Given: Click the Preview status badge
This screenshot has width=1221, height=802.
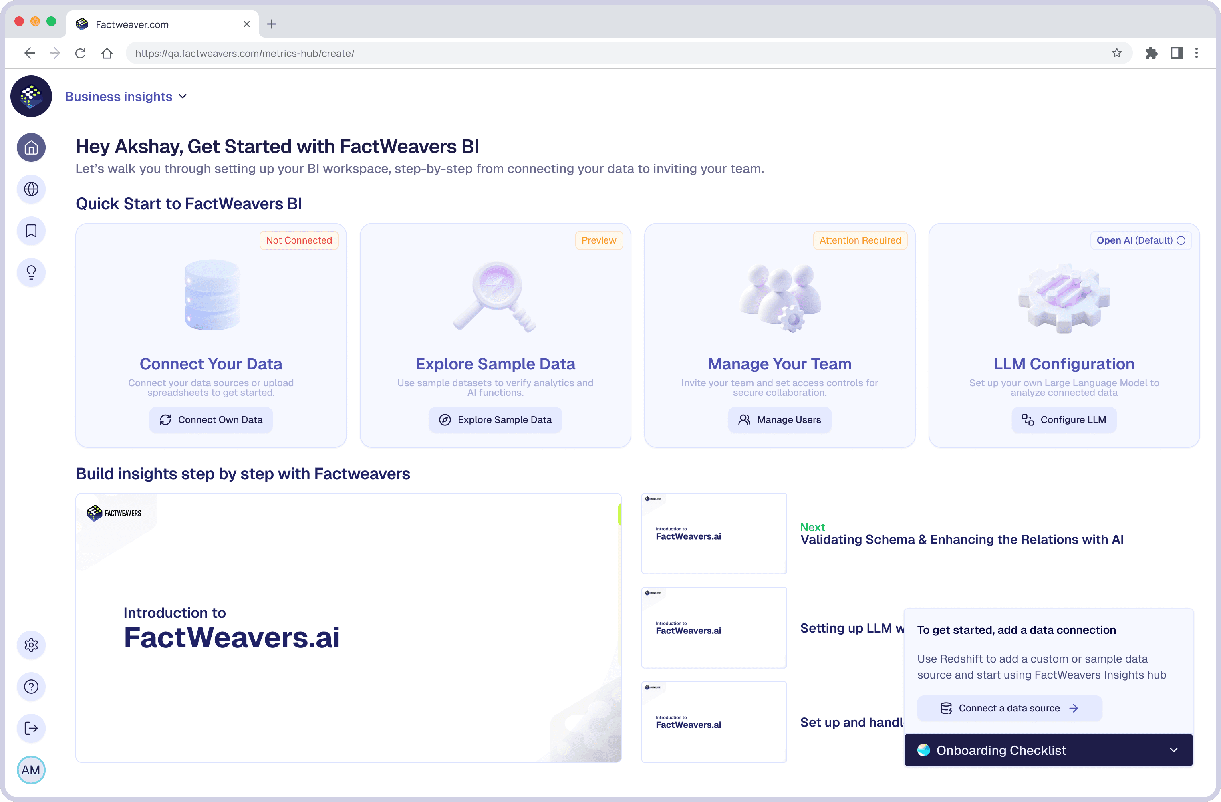Looking at the screenshot, I should pos(599,240).
